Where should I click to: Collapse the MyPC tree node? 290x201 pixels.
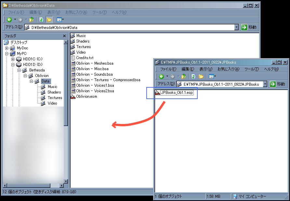[7, 54]
